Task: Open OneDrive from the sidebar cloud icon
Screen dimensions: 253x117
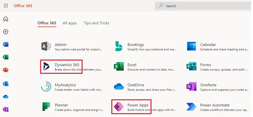Action: point(6,97)
